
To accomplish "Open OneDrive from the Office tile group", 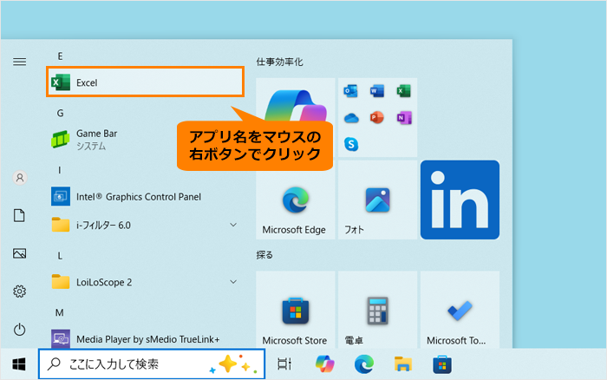I will [x=351, y=117].
